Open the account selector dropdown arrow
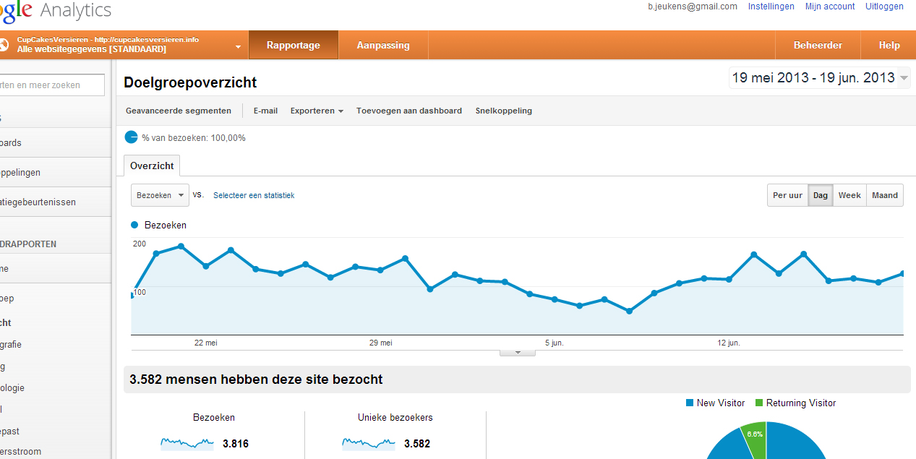The image size is (916, 459). [238, 47]
